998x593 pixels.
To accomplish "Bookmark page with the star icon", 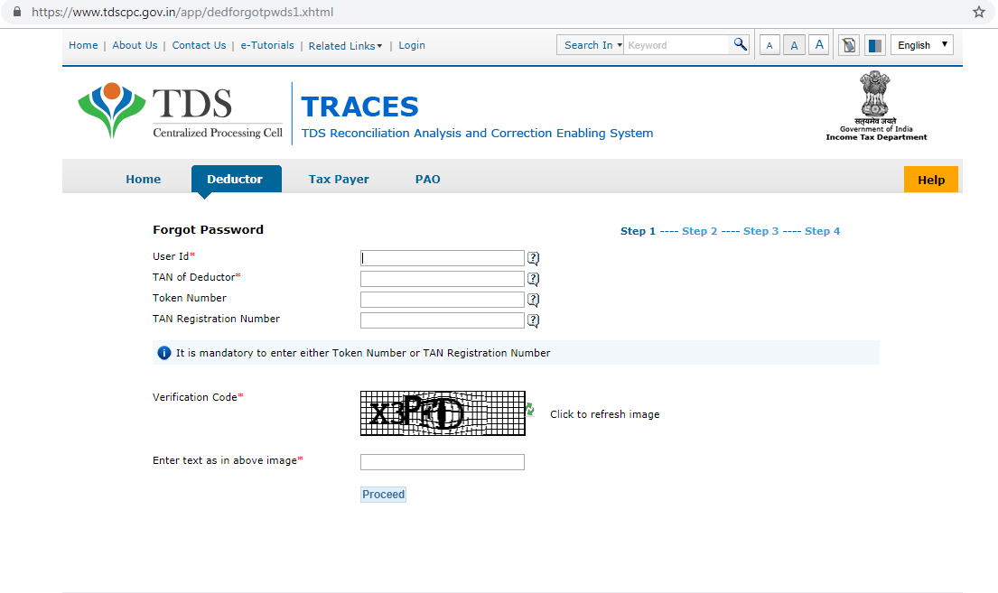I will 979,12.
